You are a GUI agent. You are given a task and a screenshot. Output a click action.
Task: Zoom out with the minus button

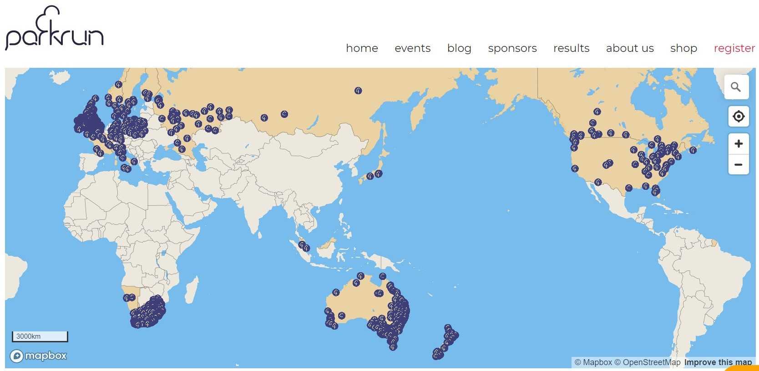click(738, 164)
